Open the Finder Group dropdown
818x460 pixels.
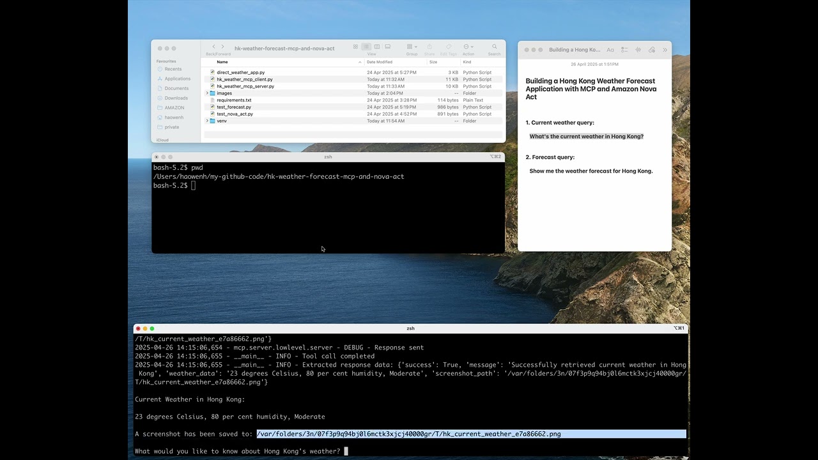(x=412, y=47)
